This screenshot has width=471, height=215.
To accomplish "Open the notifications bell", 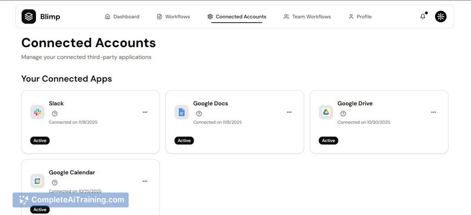I will point(423,16).
